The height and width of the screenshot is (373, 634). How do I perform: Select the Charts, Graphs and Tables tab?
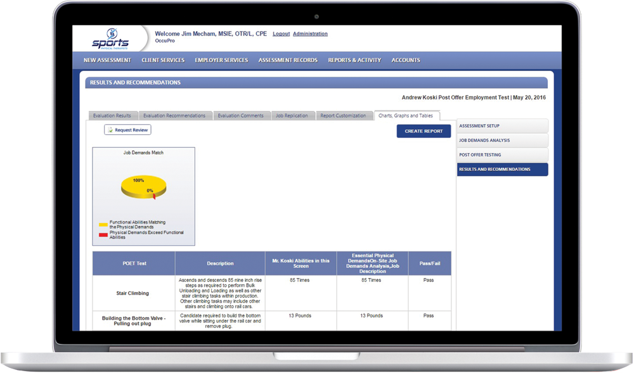(406, 115)
